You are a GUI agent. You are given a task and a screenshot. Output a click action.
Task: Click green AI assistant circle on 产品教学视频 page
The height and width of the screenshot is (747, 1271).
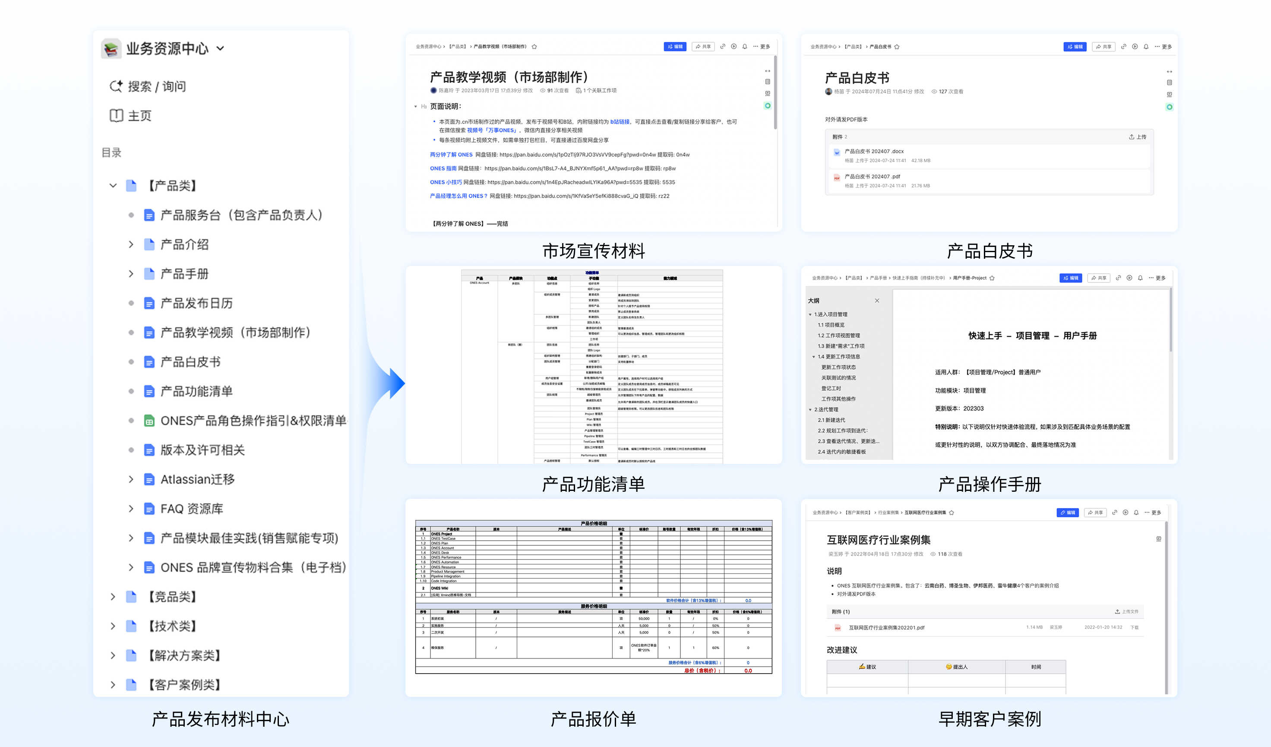click(x=768, y=105)
